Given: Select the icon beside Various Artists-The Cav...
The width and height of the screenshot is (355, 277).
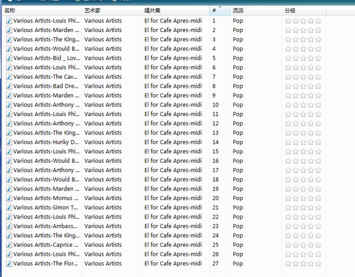Looking at the screenshot, I should tap(9, 77).
